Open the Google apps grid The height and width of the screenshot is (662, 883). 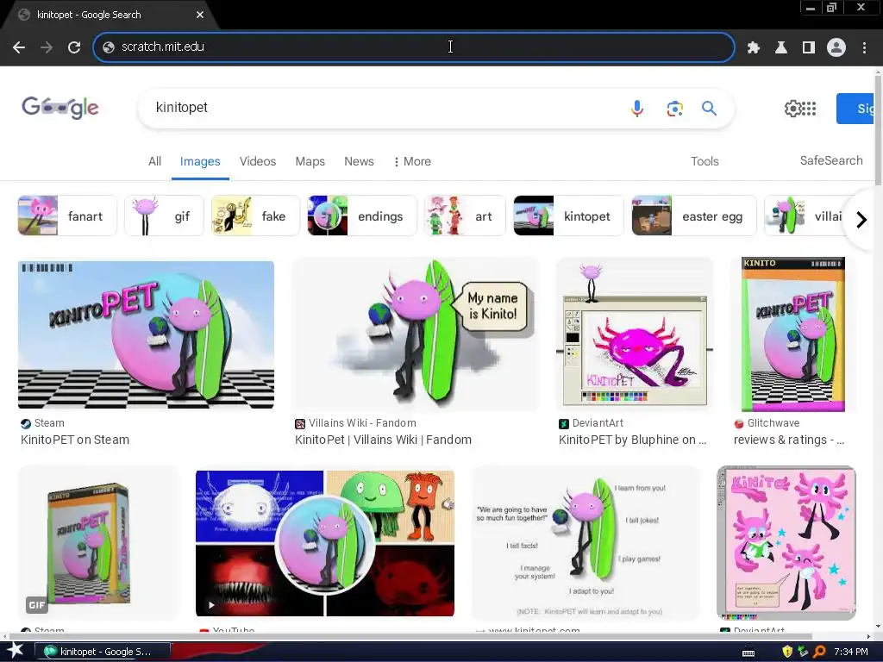coord(809,109)
